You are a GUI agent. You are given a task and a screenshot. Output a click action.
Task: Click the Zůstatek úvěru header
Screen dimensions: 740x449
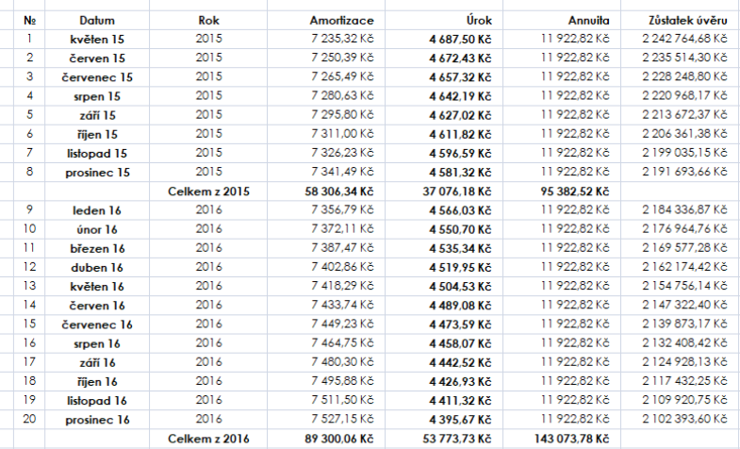pyautogui.click(x=687, y=19)
